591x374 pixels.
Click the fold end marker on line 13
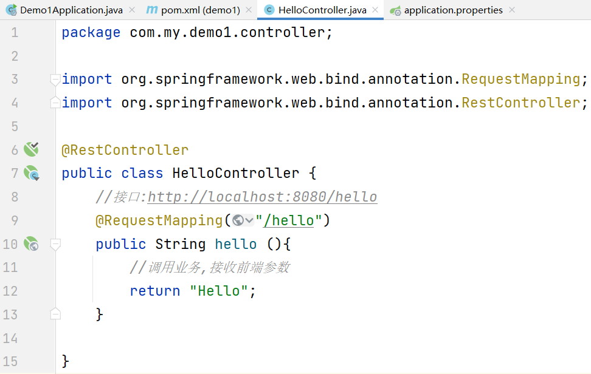click(55, 314)
